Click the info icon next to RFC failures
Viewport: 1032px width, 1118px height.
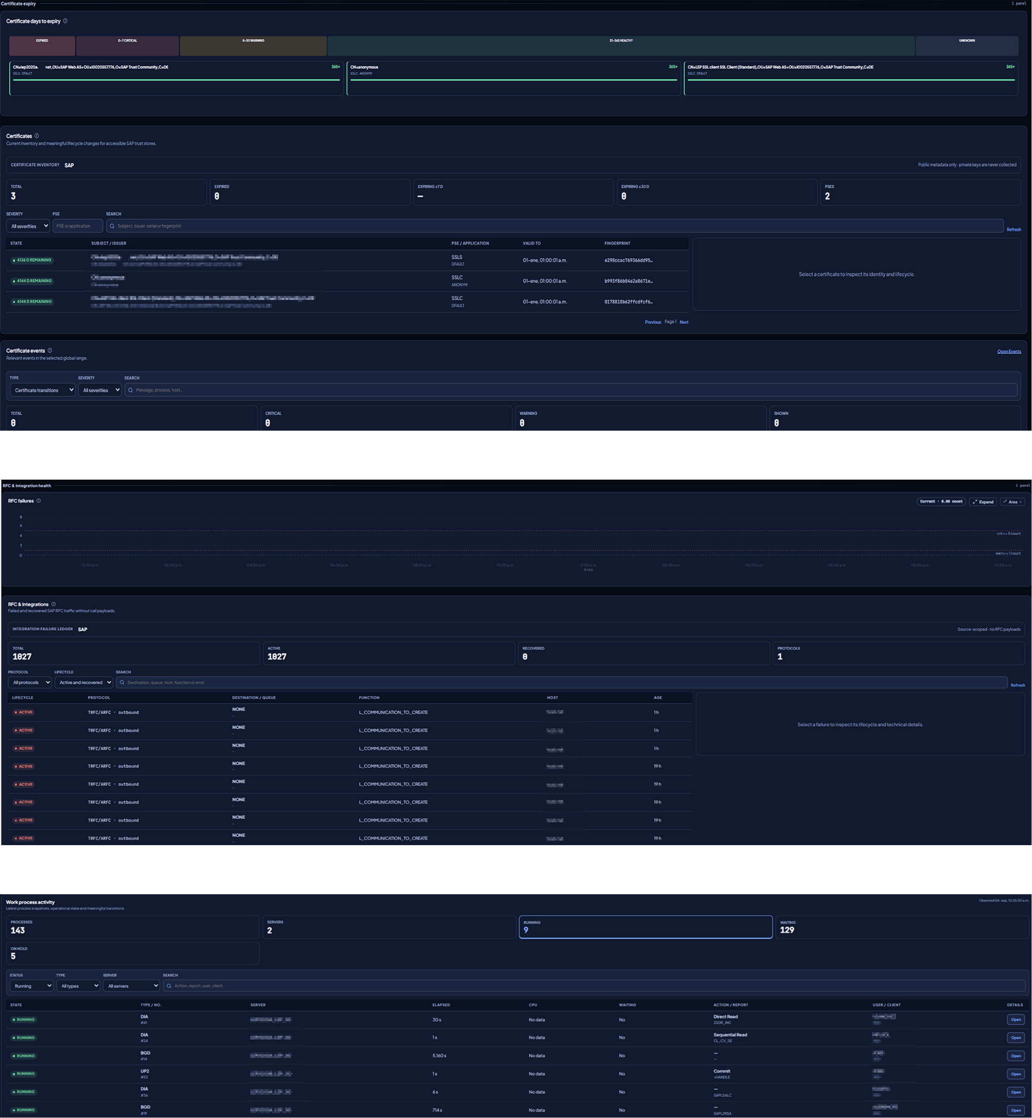coord(39,501)
